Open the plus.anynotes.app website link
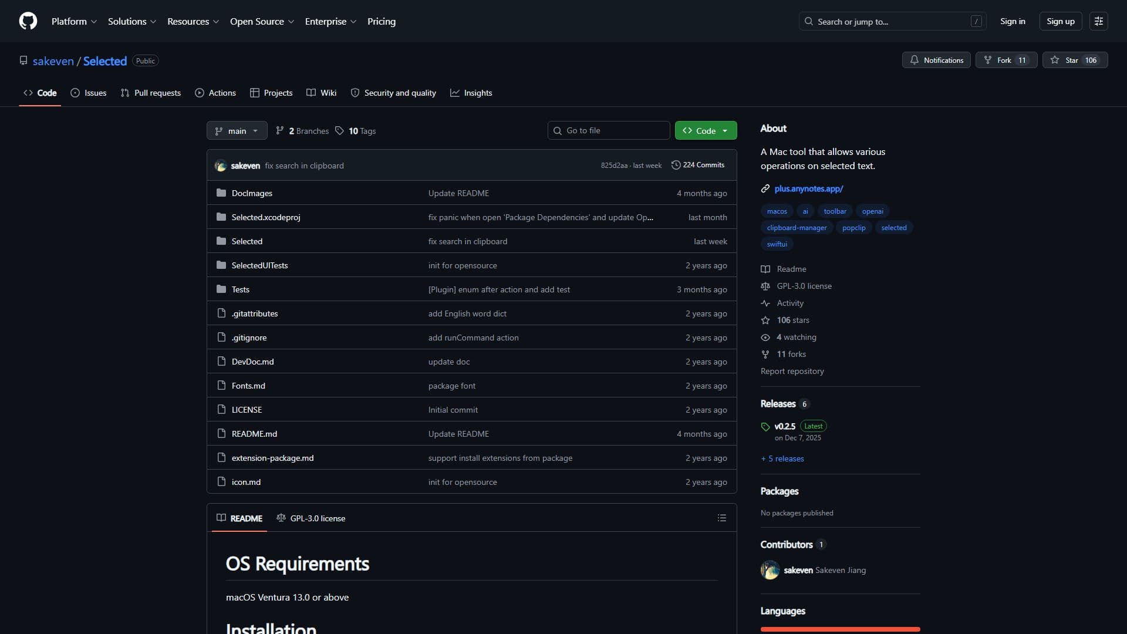Viewport: 1127px width, 634px height. pos(809,188)
